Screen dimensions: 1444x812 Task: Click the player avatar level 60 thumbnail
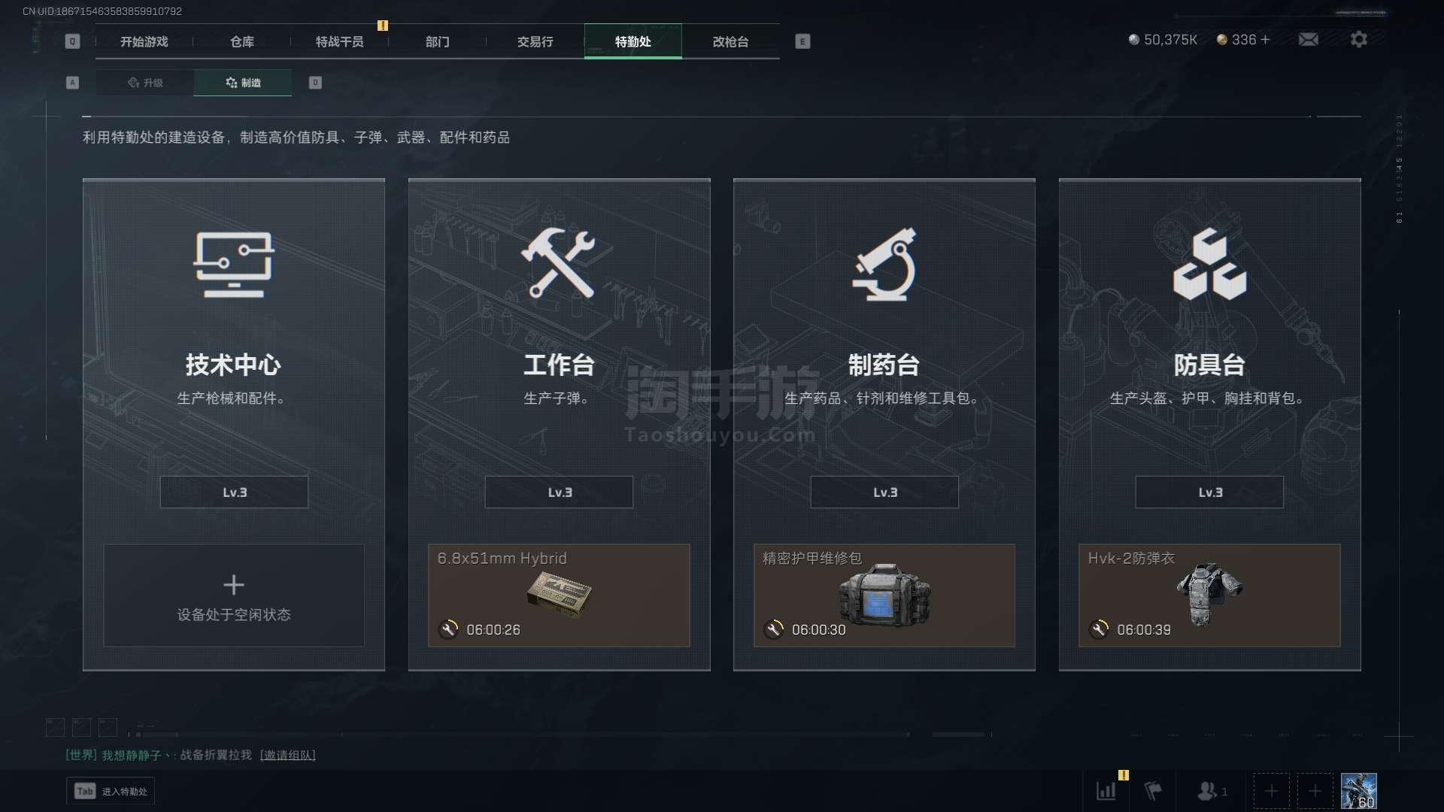coord(1359,791)
